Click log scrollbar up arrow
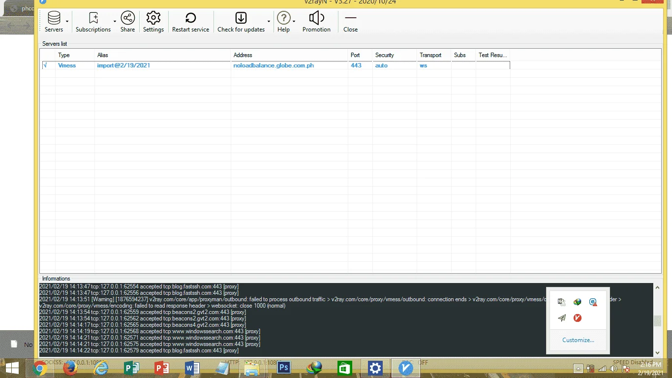This screenshot has width=672, height=378. coord(658,287)
